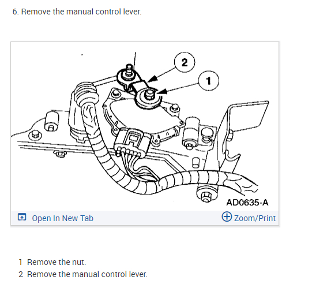The width and height of the screenshot is (312, 284).
Task: Click the list number 2 in the legend
Action: pyautogui.click(x=21, y=274)
